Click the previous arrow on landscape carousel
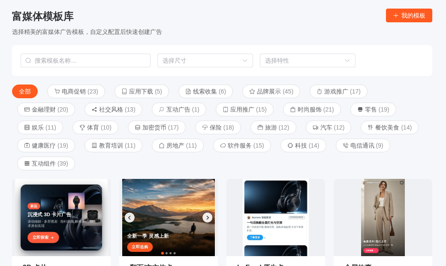Viewport: 446px width, 266px height. 130,218
